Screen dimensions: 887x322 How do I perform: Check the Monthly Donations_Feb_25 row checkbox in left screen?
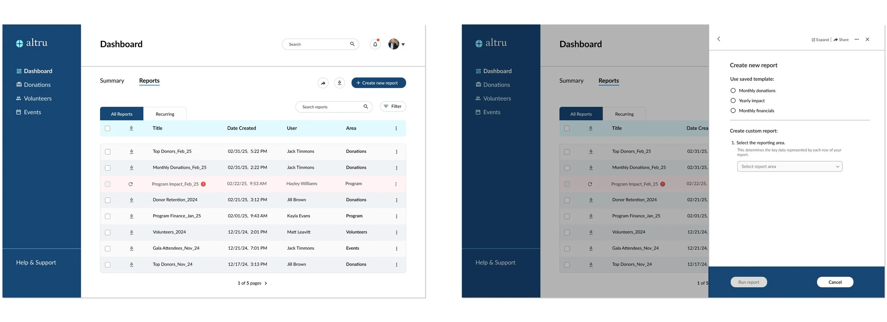click(108, 168)
